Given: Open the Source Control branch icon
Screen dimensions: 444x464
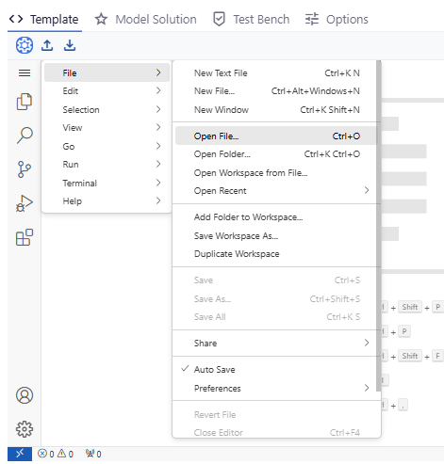Looking at the screenshot, I should [x=25, y=169].
